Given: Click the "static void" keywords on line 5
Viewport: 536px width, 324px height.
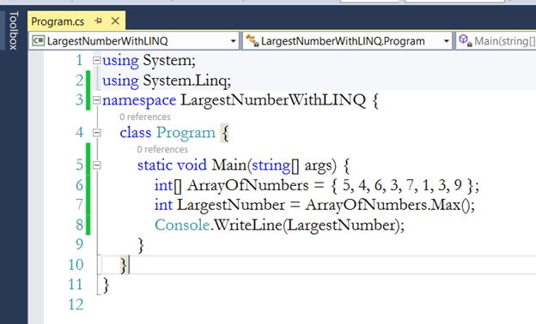Looking at the screenshot, I should click(x=172, y=165).
